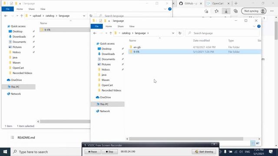Open OpenCart folder in front window sidebar
Screen dimensions: 278x156
(107, 85)
